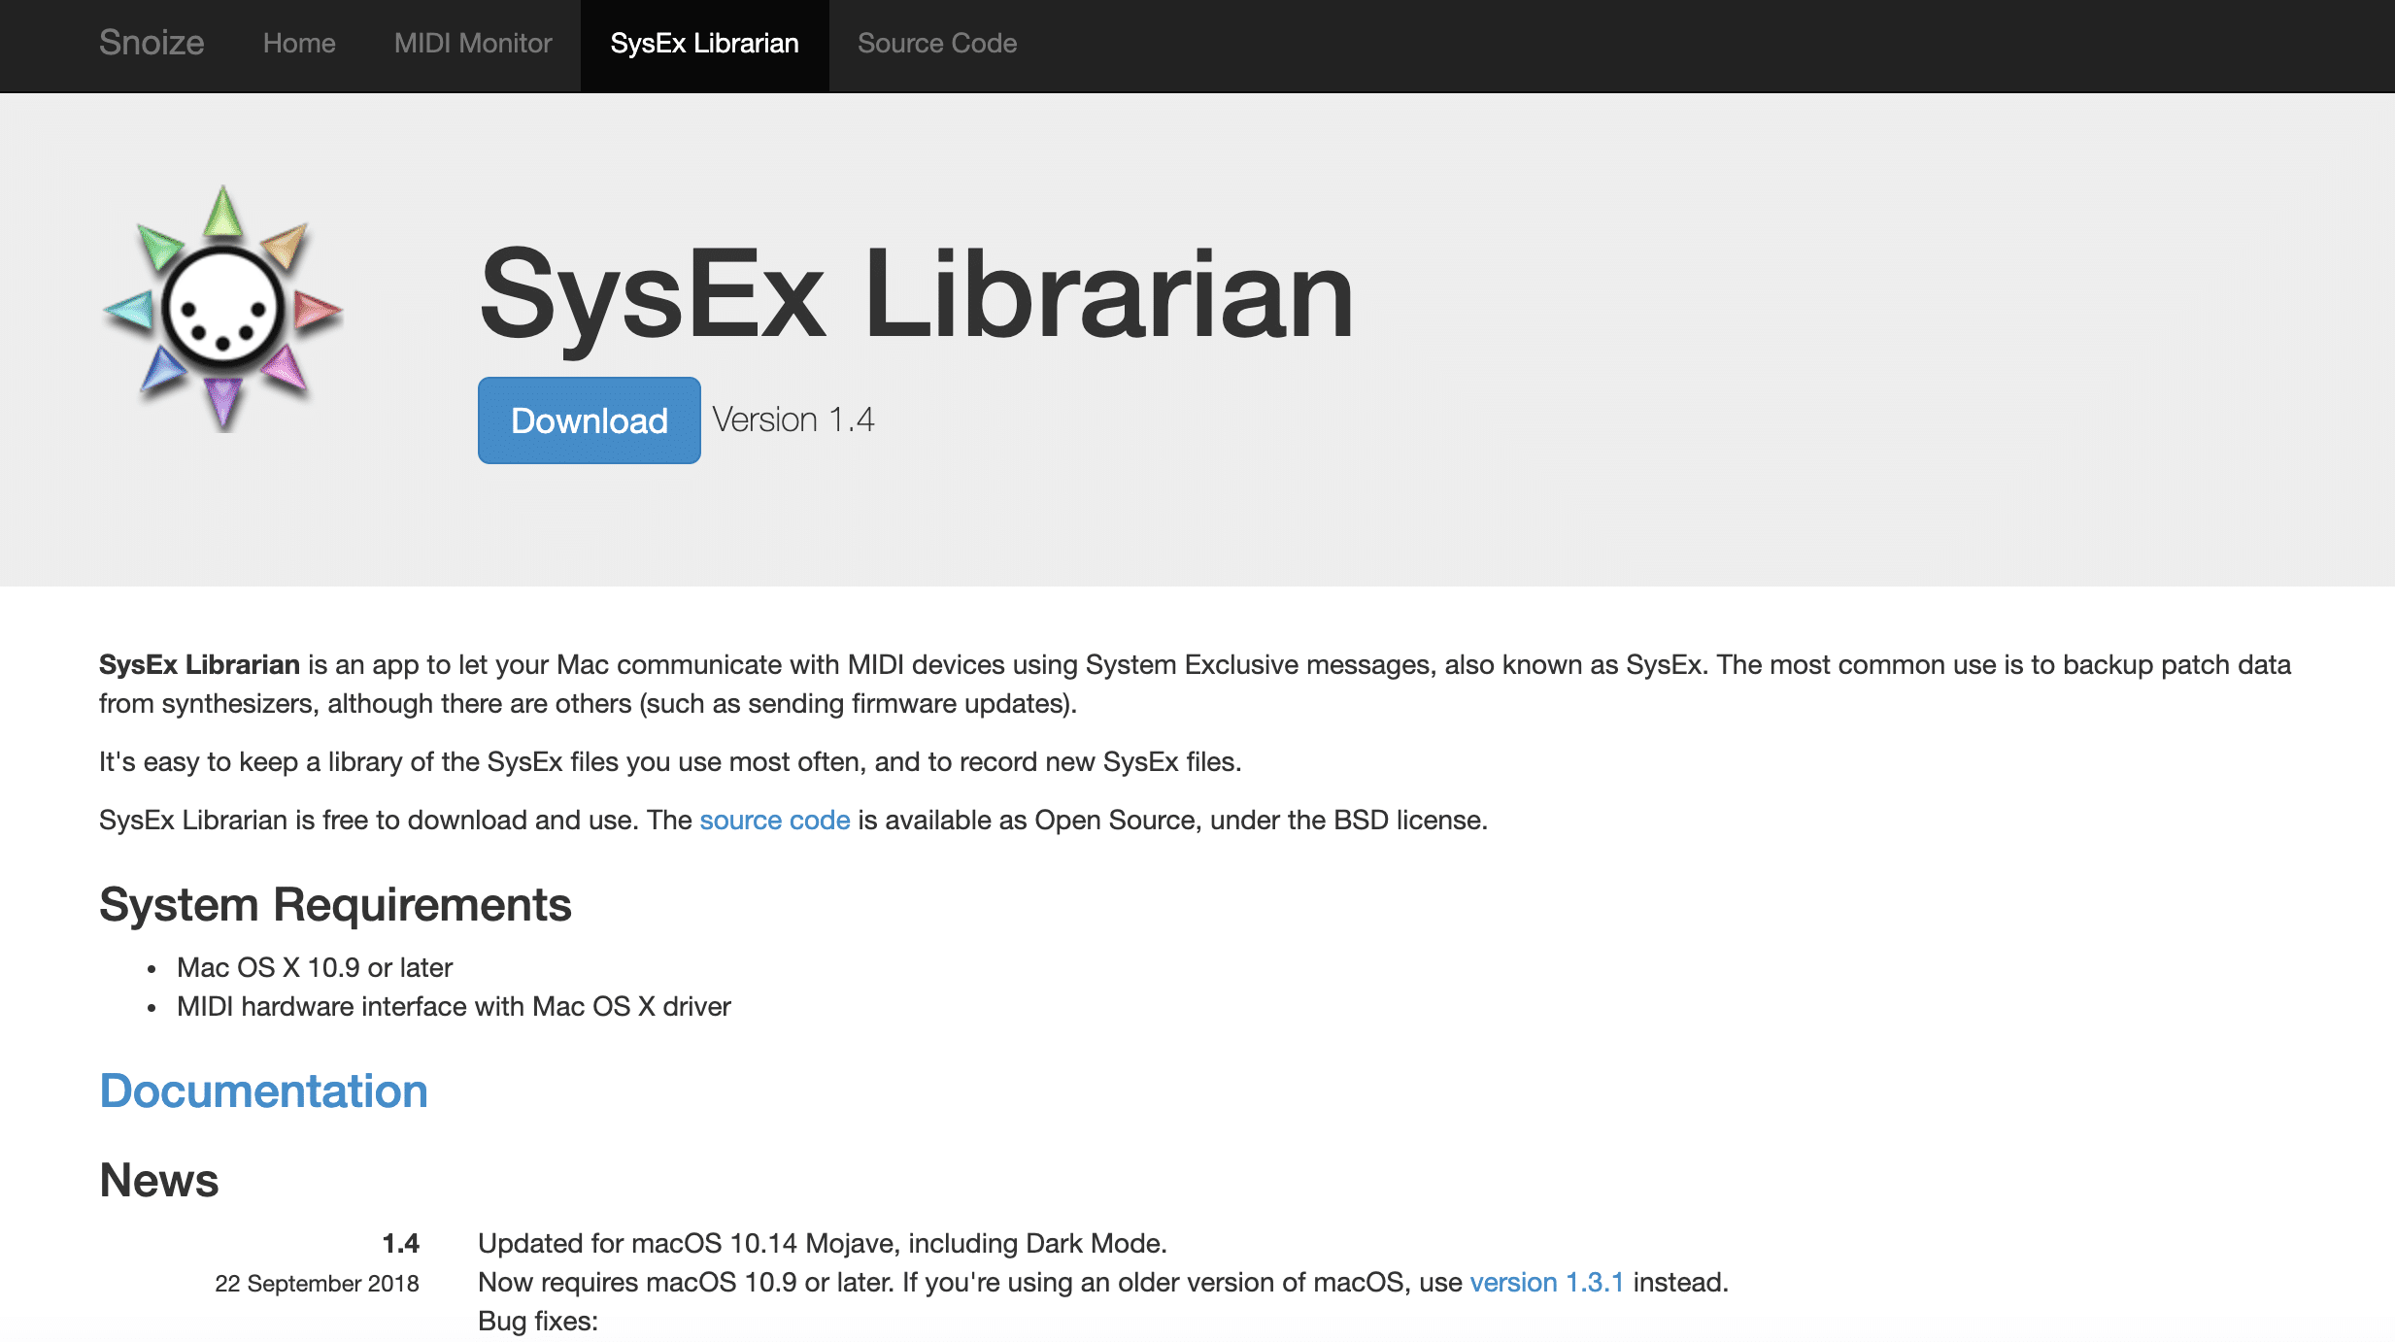This screenshot has height=1342, width=2395.
Task: Open the Snoize brand link
Action: pos(152,43)
